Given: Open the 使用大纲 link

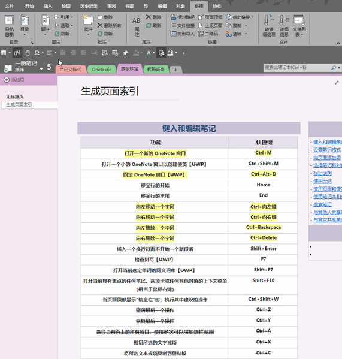Looking at the screenshot, I should coord(322,181).
